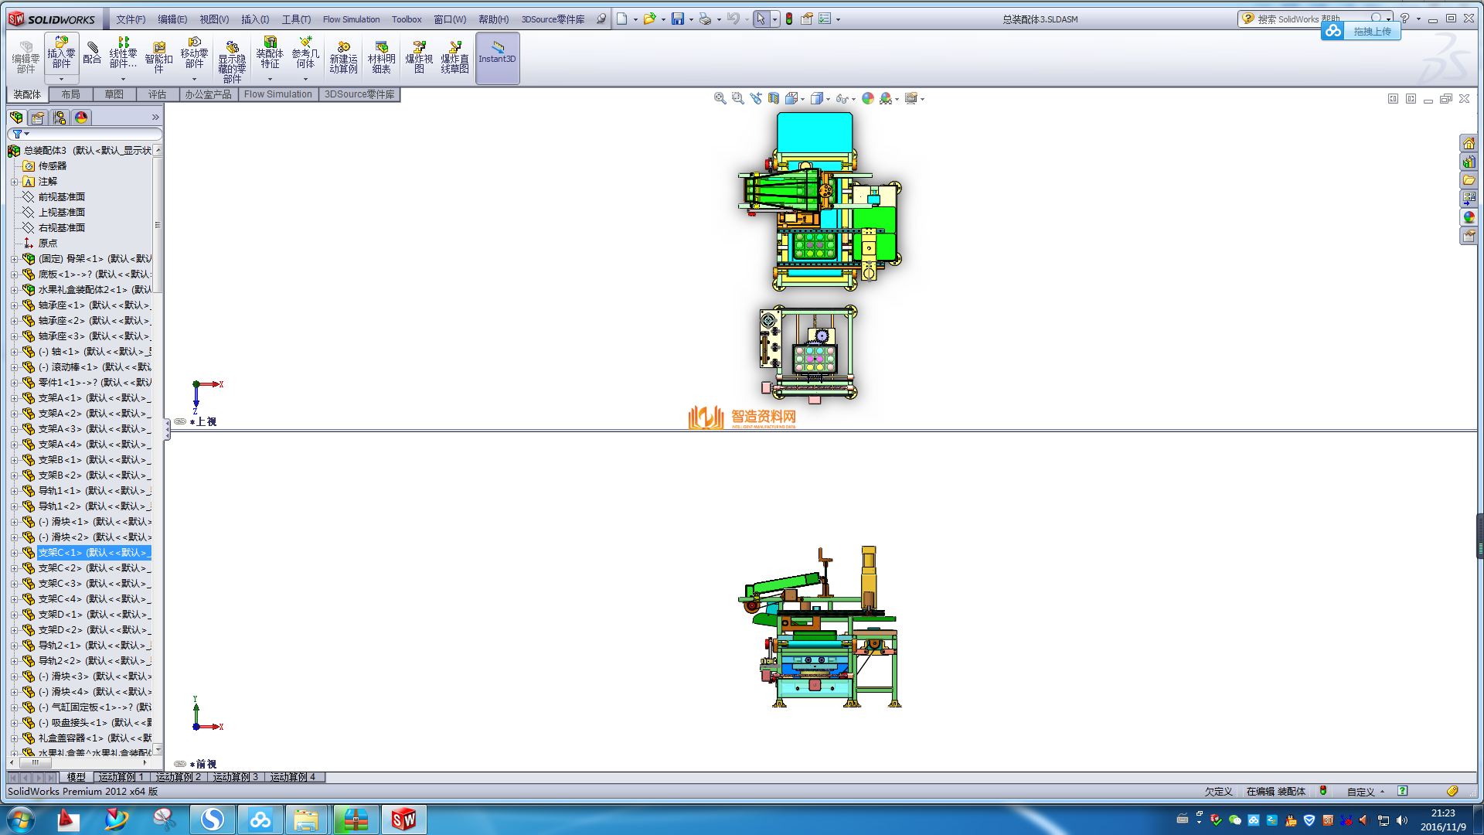The height and width of the screenshot is (835, 1484).
Task: Click the rebuild traffic light icon
Action: click(789, 19)
